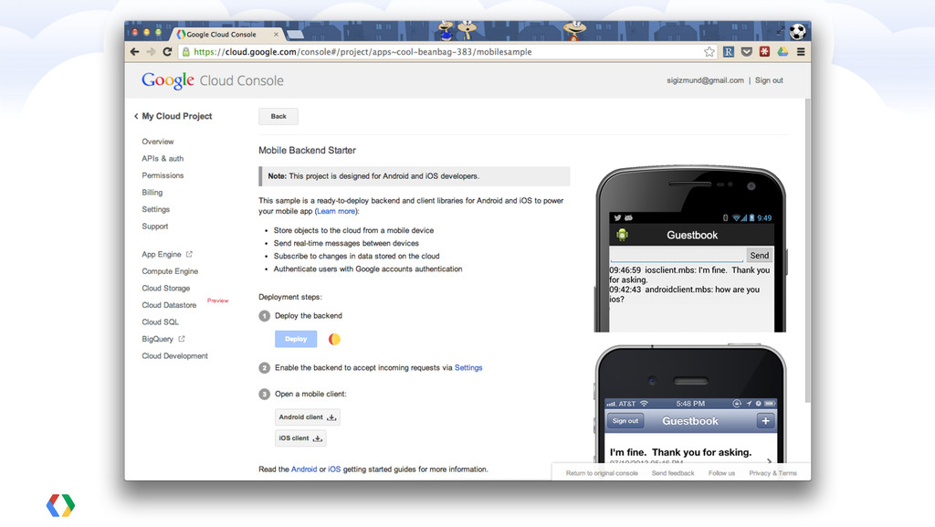Click the browser forward arrow
Image resolution: width=935 pixels, height=527 pixels.
coord(151,52)
